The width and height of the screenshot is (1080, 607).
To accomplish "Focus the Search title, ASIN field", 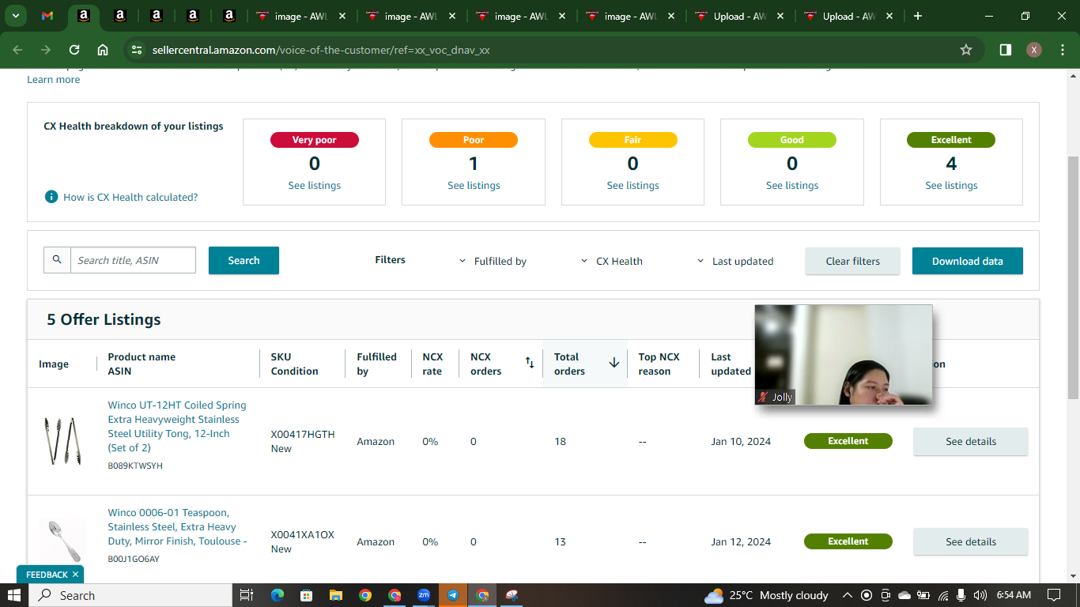I will tap(133, 260).
